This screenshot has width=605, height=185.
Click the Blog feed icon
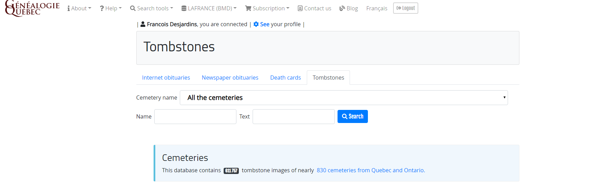[x=342, y=8]
